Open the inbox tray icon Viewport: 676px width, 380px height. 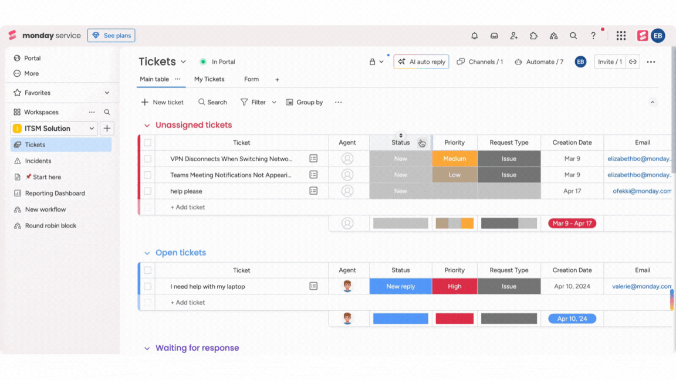[494, 36]
